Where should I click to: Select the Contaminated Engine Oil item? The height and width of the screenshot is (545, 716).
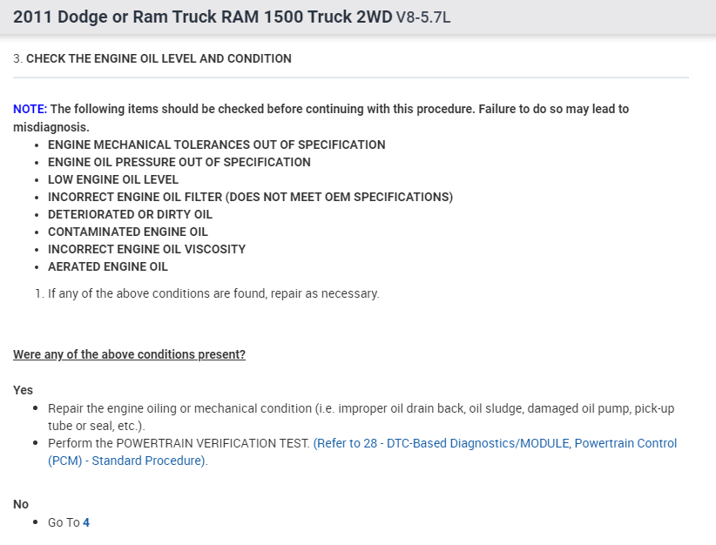128,232
